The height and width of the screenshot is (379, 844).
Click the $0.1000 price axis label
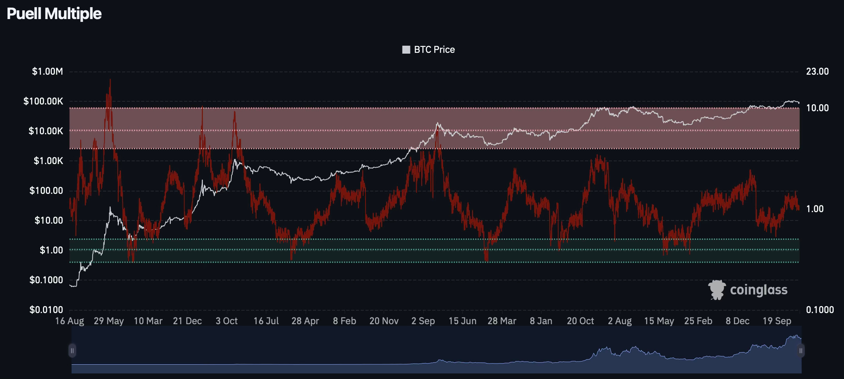[x=46, y=280]
